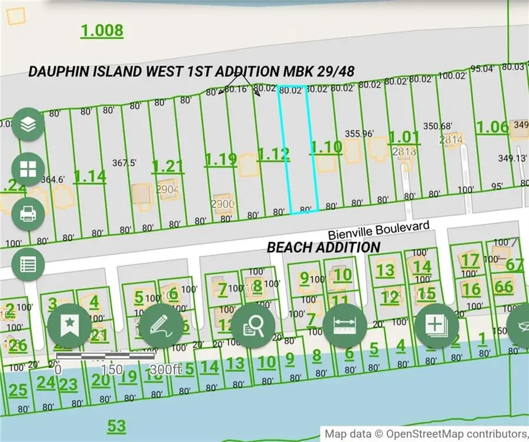Open the parcel search tool
529x442 pixels.
253,324
